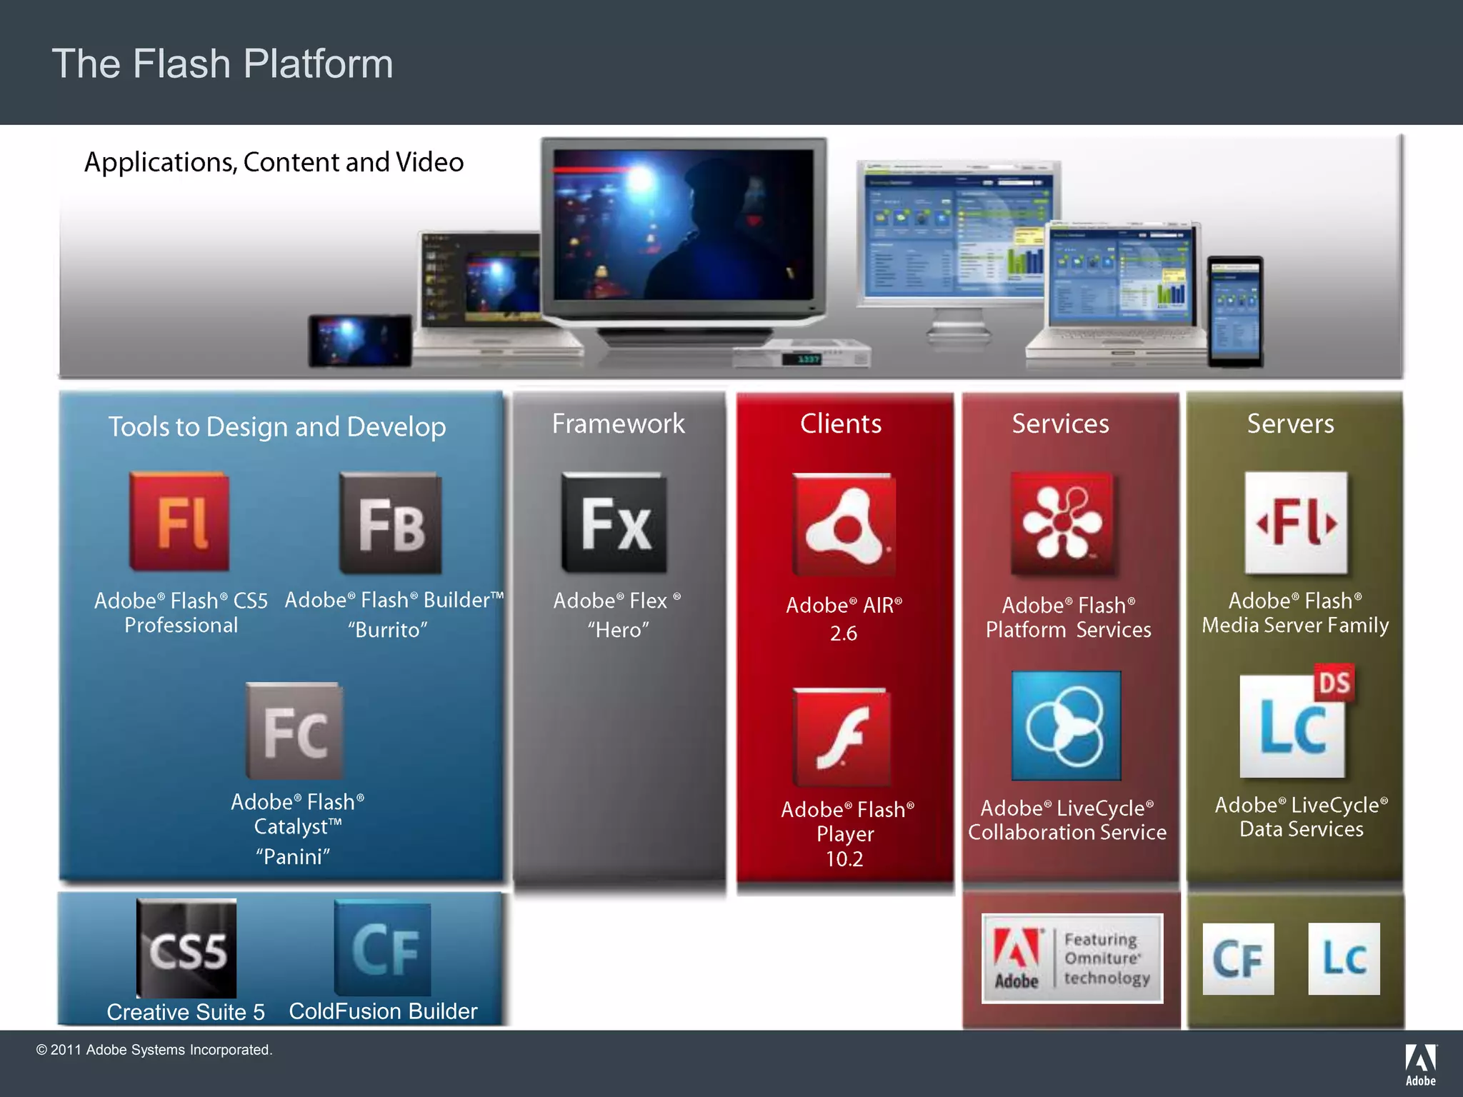
Task: Select the 'Adobe Flex' label
Action: [x=617, y=601]
